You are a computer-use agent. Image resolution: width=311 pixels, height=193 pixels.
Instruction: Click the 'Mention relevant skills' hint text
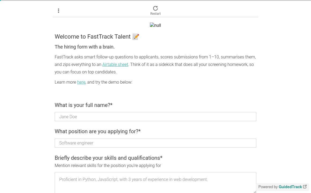pos(108,166)
